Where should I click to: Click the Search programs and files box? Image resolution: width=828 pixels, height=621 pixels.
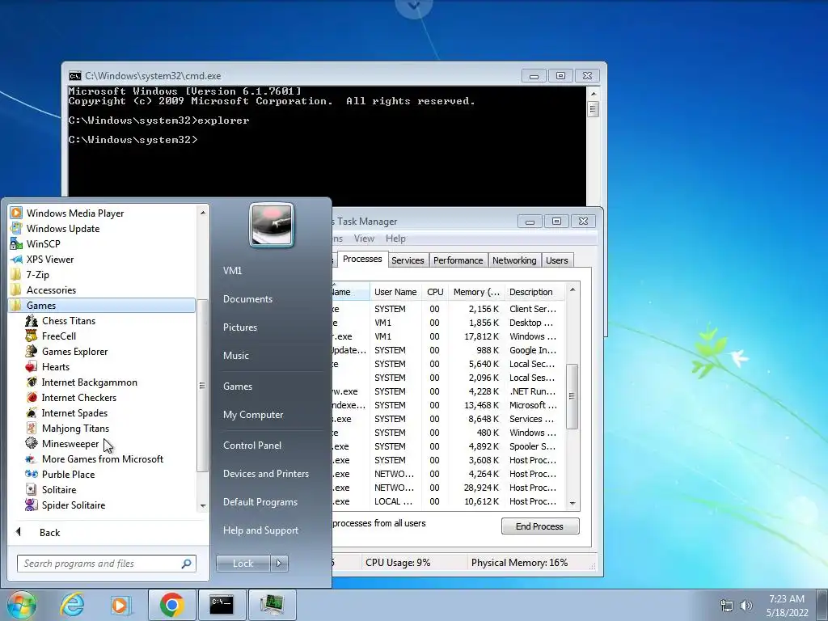[106, 564]
